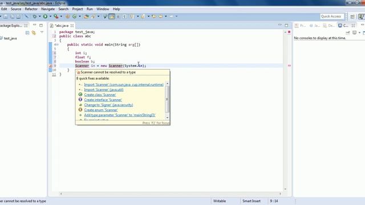Image resolution: width=365 pixels, height=205 pixels.
Task: Click the Smart Insert status bar entry
Action: click(252, 201)
